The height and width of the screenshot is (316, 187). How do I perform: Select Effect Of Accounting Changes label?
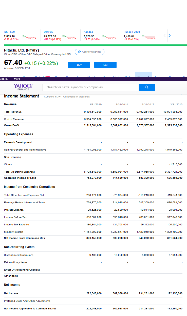point(22,270)
